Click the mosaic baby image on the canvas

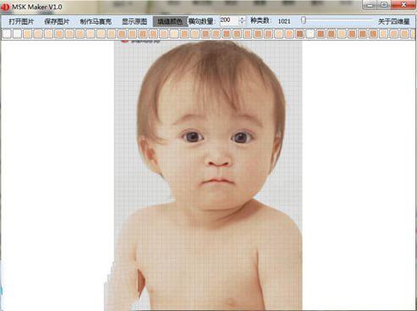(x=208, y=175)
